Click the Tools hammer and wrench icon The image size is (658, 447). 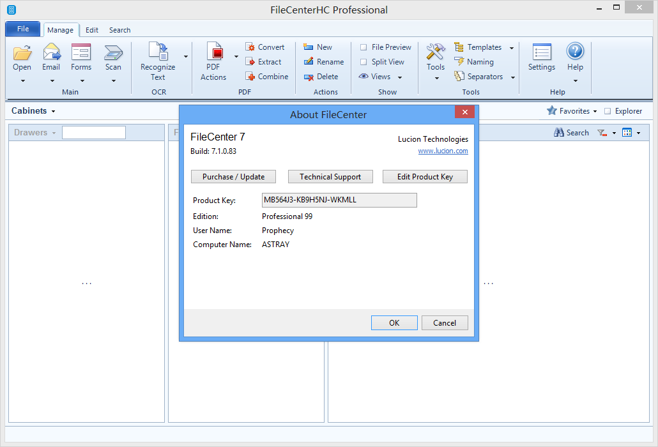(x=436, y=52)
